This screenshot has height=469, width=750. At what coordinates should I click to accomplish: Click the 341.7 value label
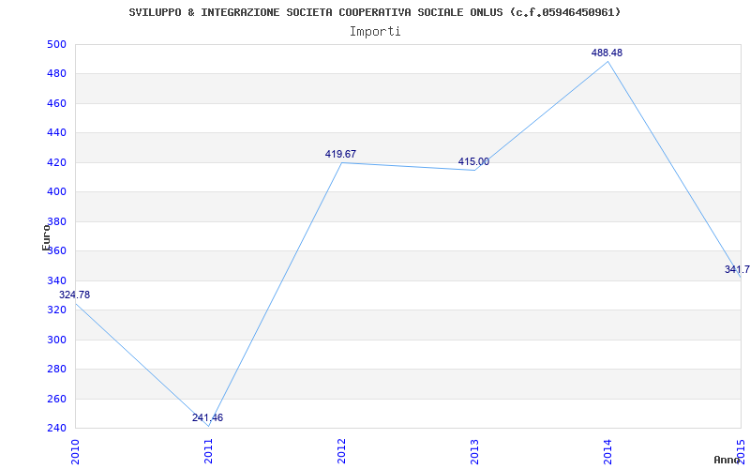tap(737, 269)
